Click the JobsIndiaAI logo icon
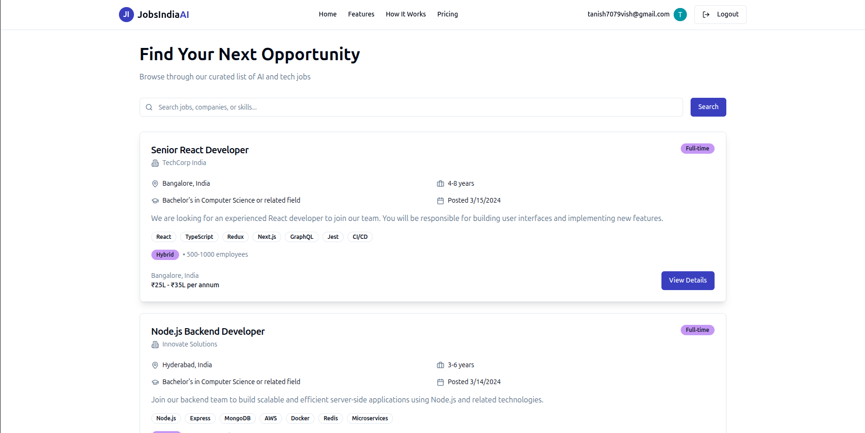865x433 pixels. click(126, 15)
